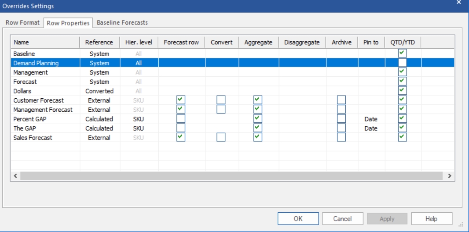Viewport: 469px width, 232px height.
Task: Check Archive box for The GAP
Action: (341, 128)
